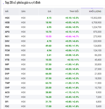Open the HDB stock code

(7, 23)
